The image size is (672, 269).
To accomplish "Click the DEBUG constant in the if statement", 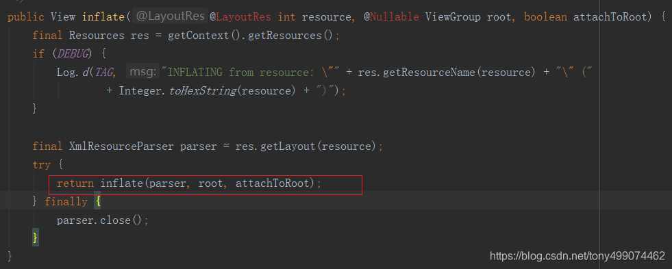I will click(x=73, y=53).
